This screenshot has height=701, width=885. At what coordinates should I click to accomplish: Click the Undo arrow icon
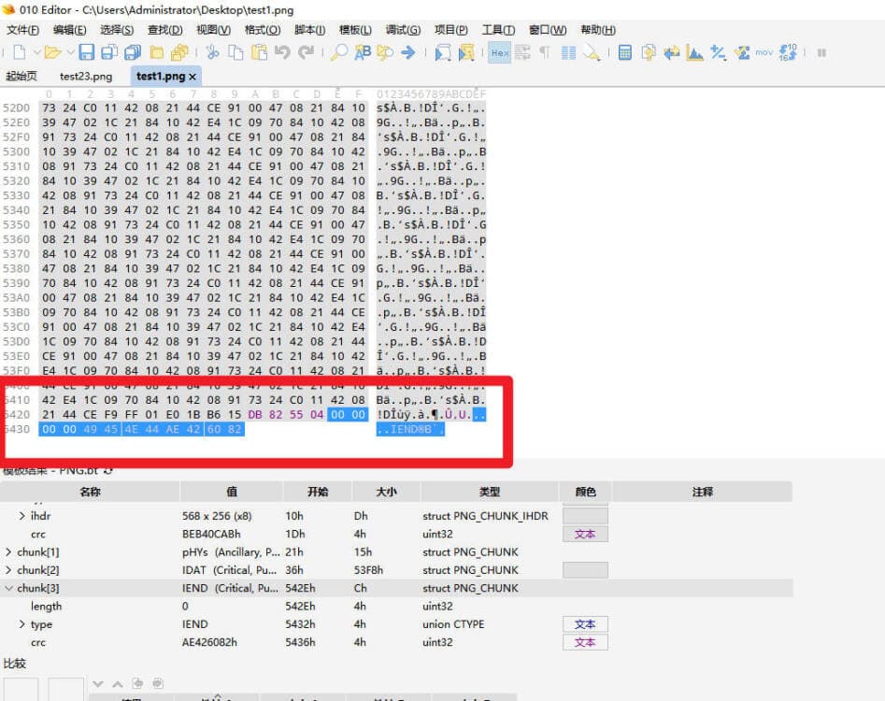(283, 53)
